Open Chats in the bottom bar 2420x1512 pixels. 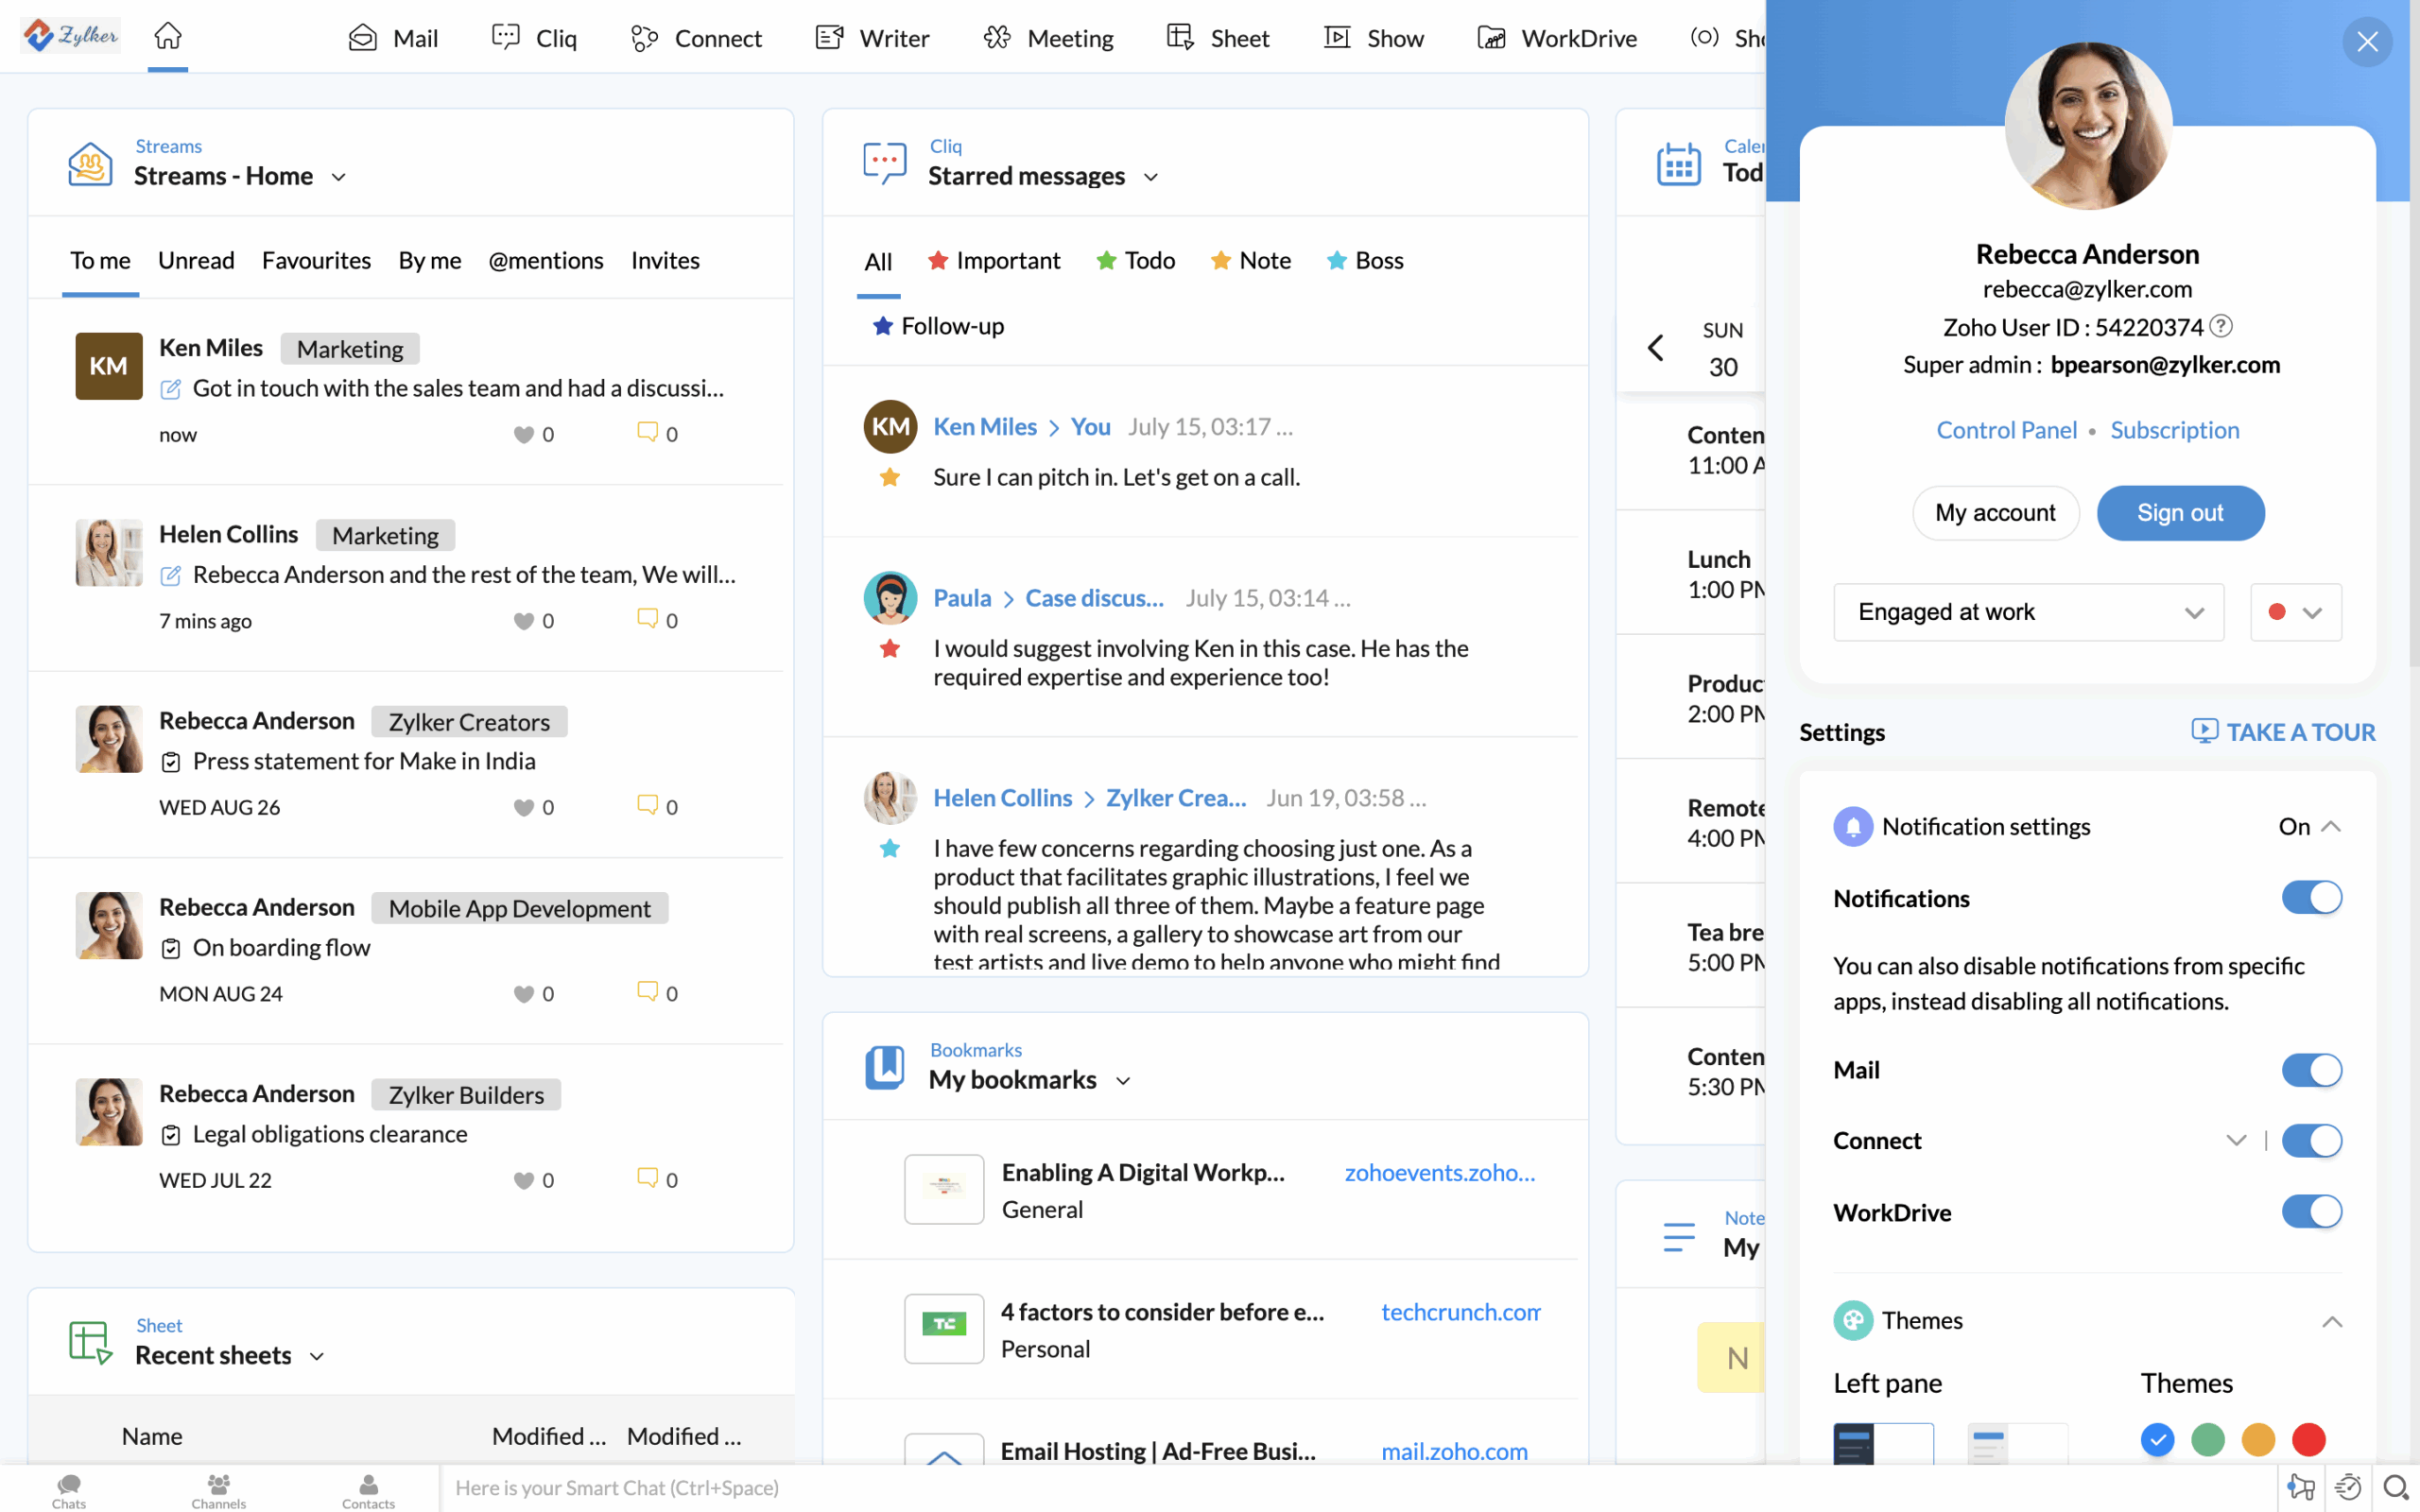(69, 1490)
